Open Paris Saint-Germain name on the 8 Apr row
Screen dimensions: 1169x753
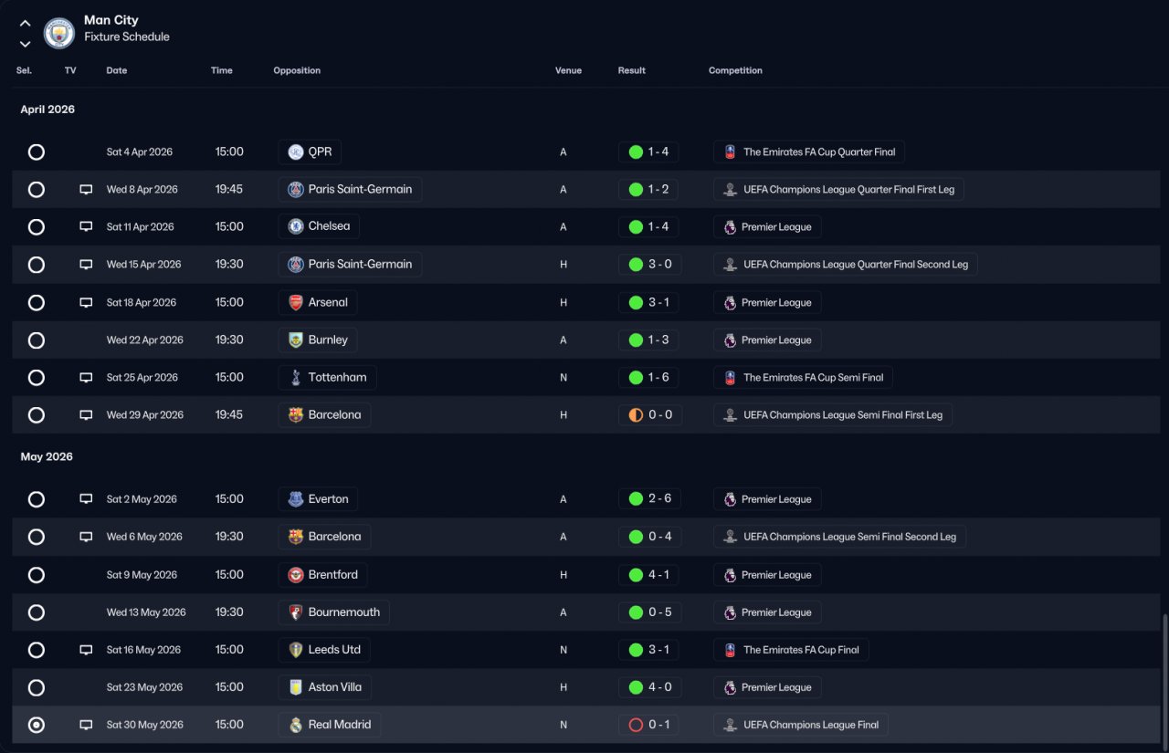click(360, 189)
